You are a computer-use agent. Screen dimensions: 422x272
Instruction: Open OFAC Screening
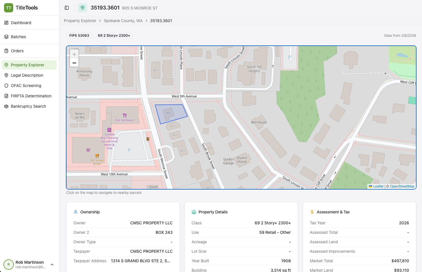[26, 86]
